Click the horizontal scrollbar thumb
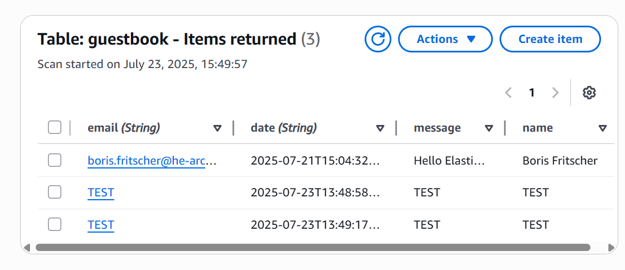625x270 pixels. (312, 247)
